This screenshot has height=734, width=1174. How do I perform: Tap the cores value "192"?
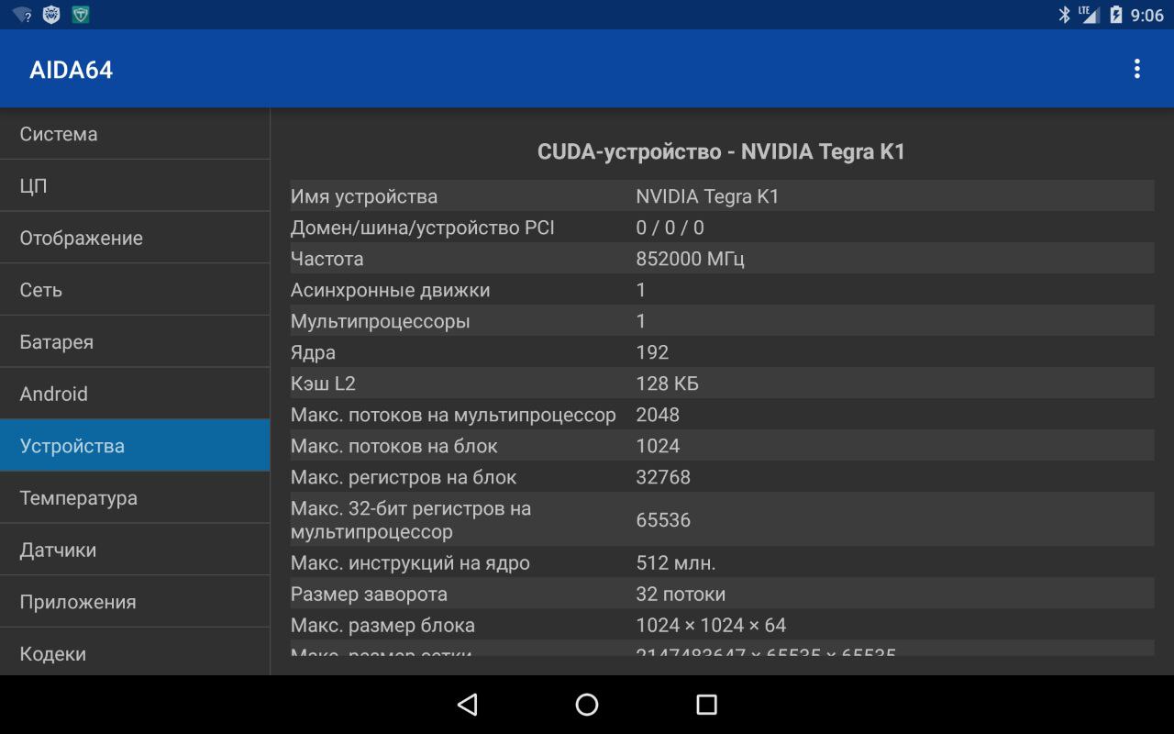coord(652,352)
